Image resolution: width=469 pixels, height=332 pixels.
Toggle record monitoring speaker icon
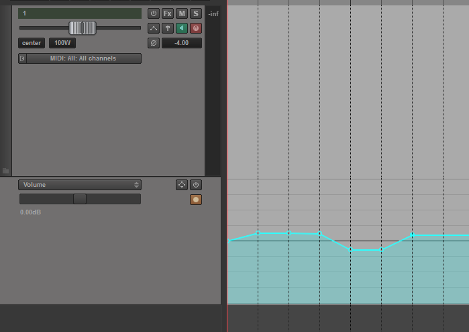point(182,28)
